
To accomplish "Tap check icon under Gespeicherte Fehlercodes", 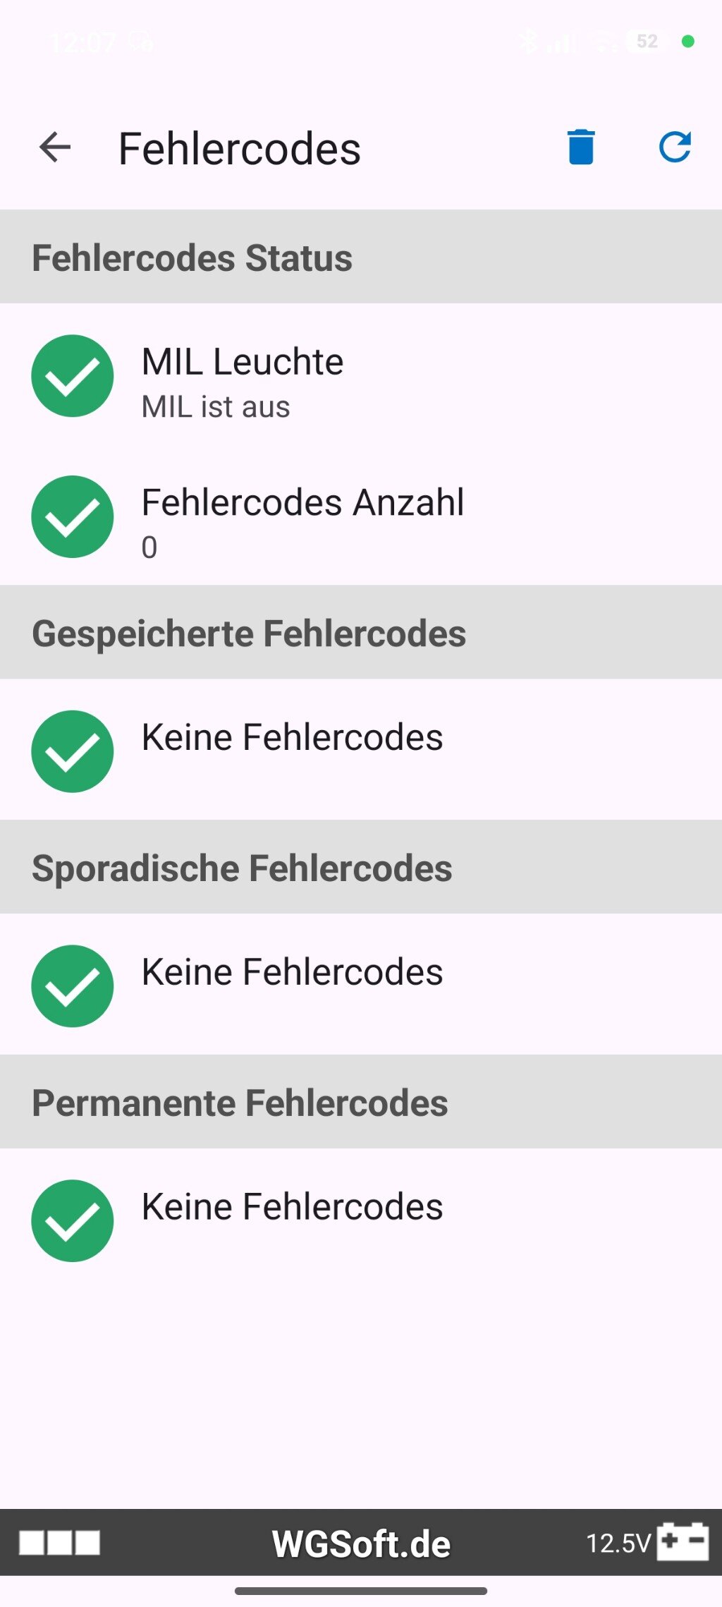I will coord(73,751).
